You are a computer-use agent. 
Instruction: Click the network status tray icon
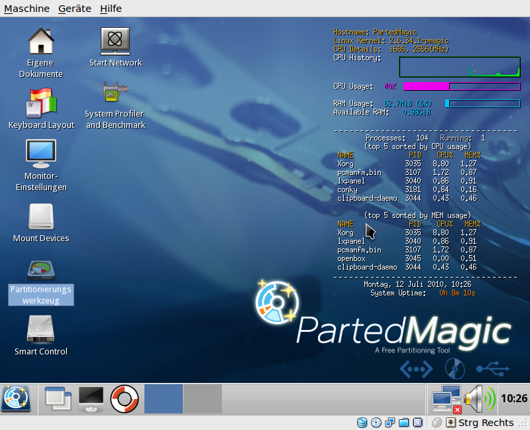[447, 399]
